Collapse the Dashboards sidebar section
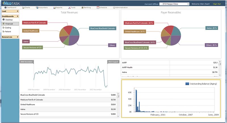 18,16
